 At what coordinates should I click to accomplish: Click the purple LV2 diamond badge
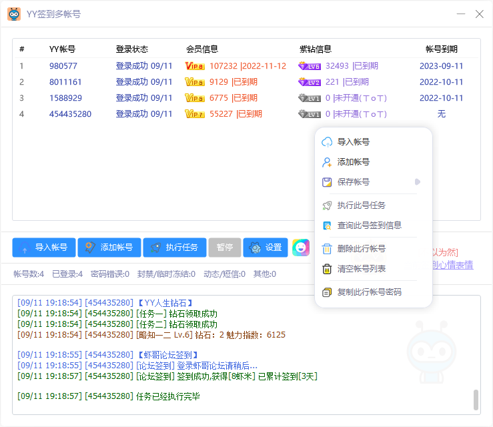tap(310, 82)
